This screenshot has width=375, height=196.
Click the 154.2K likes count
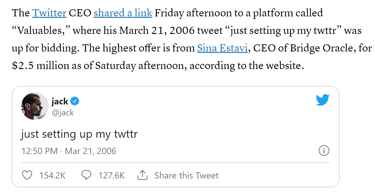(52, 175)
